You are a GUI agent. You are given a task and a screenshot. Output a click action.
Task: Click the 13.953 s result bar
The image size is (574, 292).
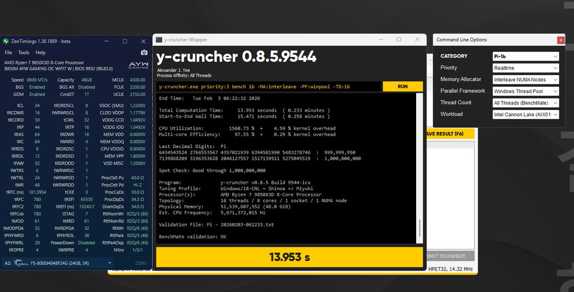click(x=289, y=258)
